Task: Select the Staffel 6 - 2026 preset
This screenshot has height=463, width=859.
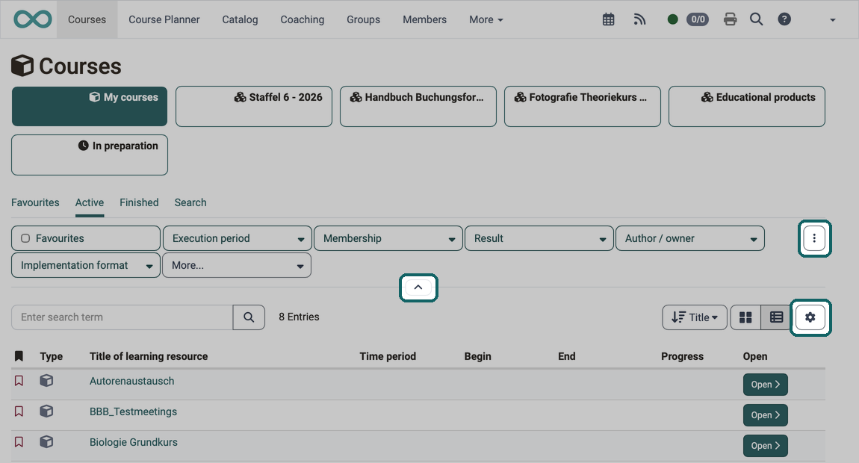Action: click(x=254, y=106)
